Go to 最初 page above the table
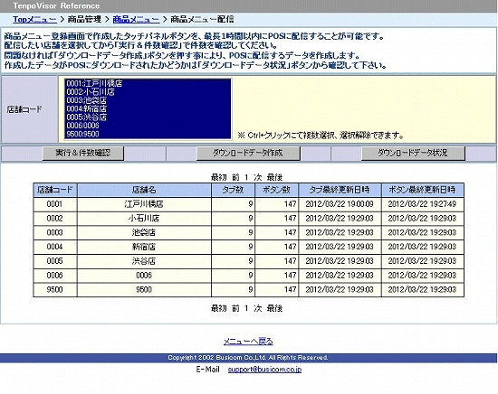Viewport: 498px width, 394px height. [218, 177]
